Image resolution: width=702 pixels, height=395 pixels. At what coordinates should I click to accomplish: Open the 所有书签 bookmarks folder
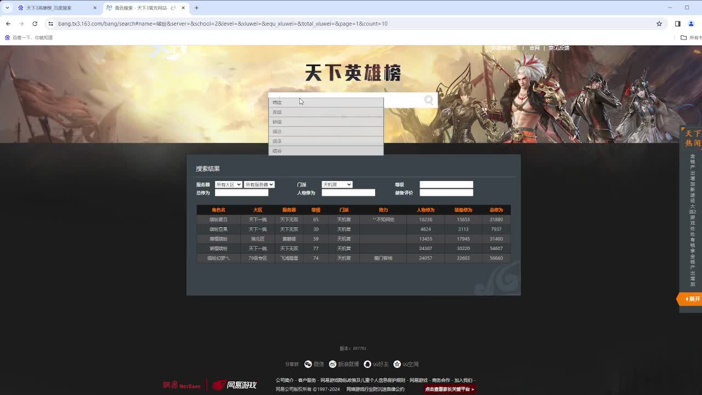(x=691, y=38)
